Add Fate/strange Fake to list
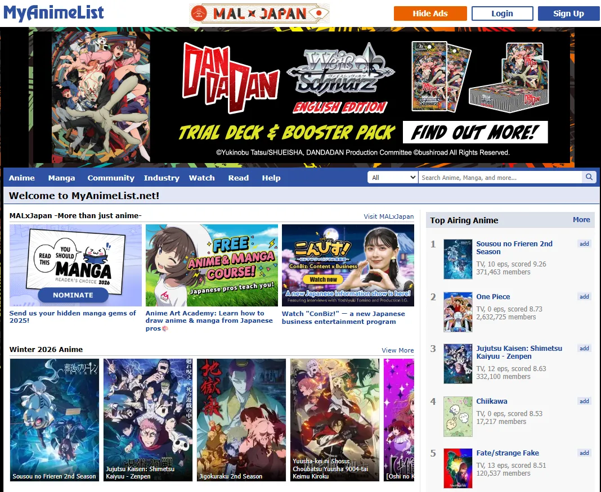The width and height of the screenshot is (601, 492). point(584,453)
